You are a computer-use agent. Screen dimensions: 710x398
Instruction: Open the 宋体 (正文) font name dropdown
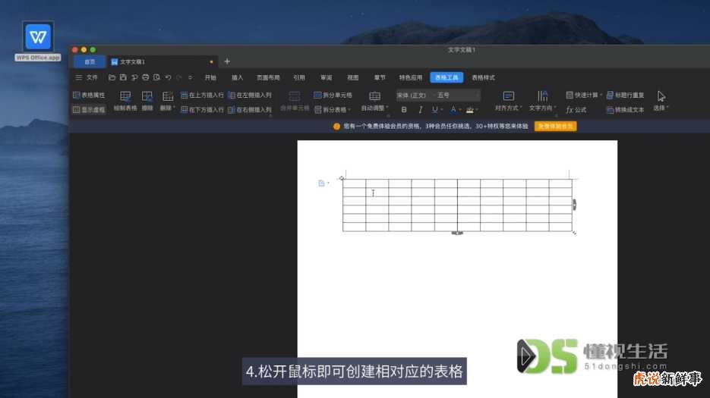(x=413, y=96)
